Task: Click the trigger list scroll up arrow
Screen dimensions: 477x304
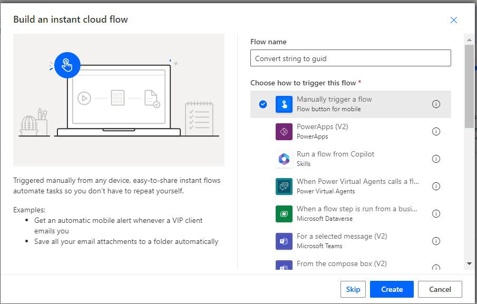Action: pos(469,40)
